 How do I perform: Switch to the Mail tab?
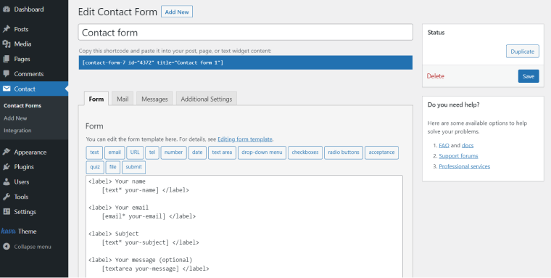[x=123, y=99]
